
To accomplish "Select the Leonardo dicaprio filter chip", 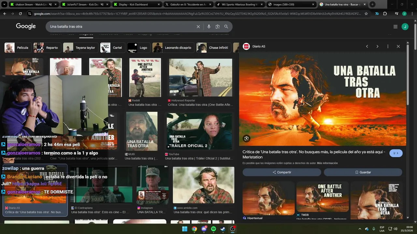I will click(173, 47).
